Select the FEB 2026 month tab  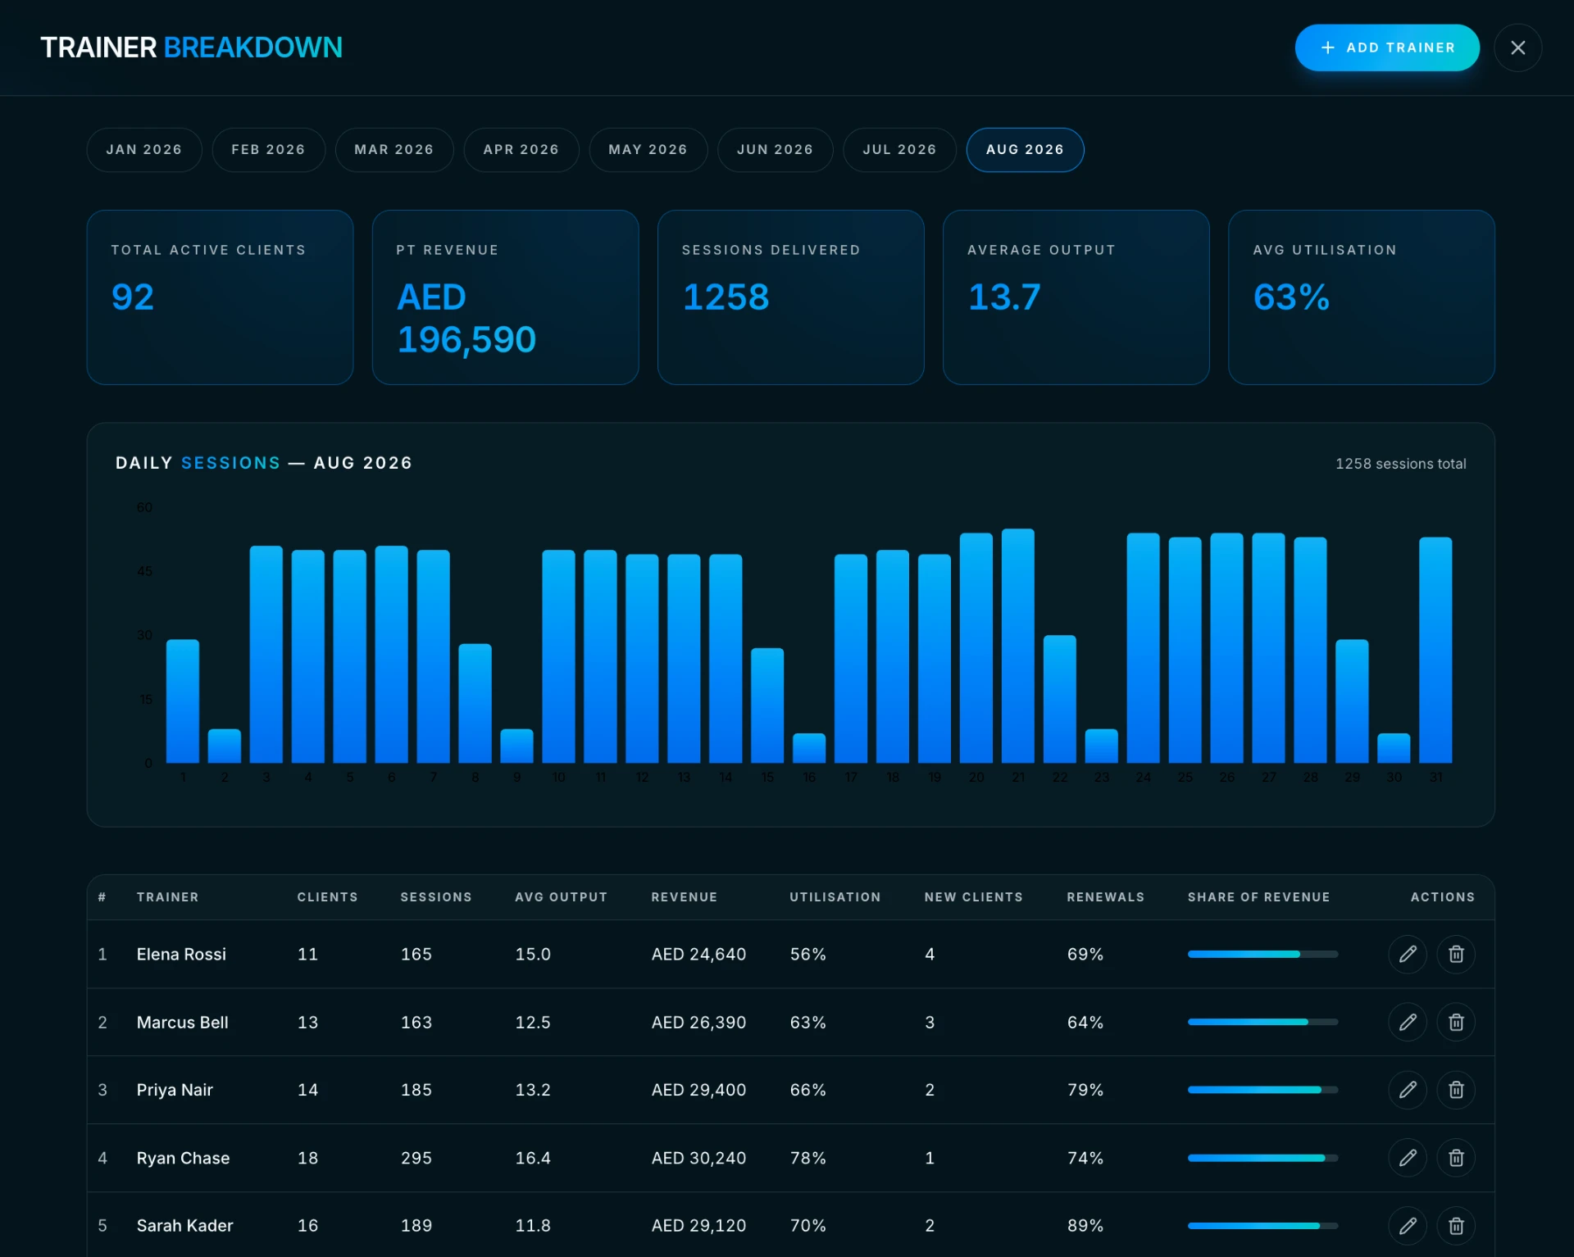(268, 150)
